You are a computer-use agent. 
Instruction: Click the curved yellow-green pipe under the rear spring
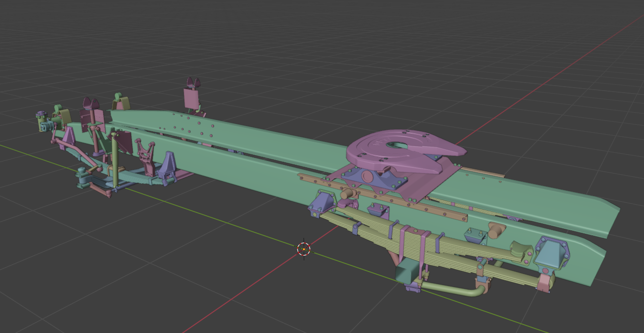point(451,290)
